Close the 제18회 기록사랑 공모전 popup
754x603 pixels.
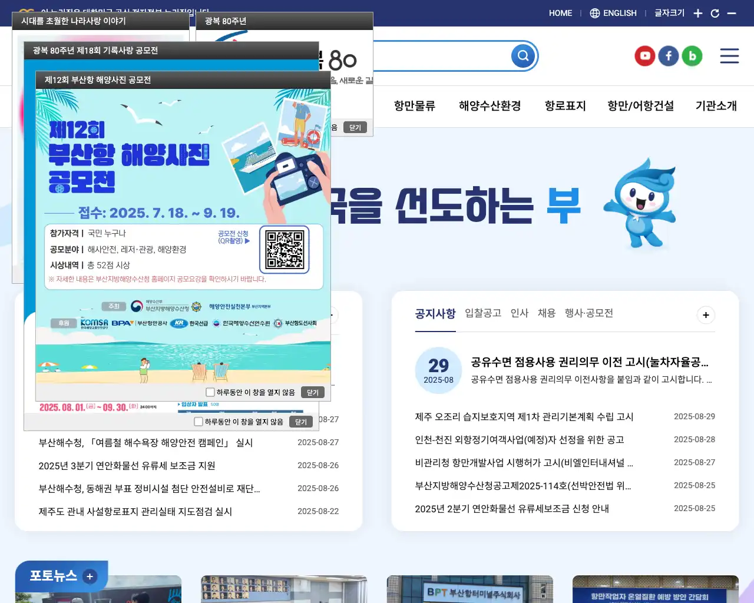point(301,422)
